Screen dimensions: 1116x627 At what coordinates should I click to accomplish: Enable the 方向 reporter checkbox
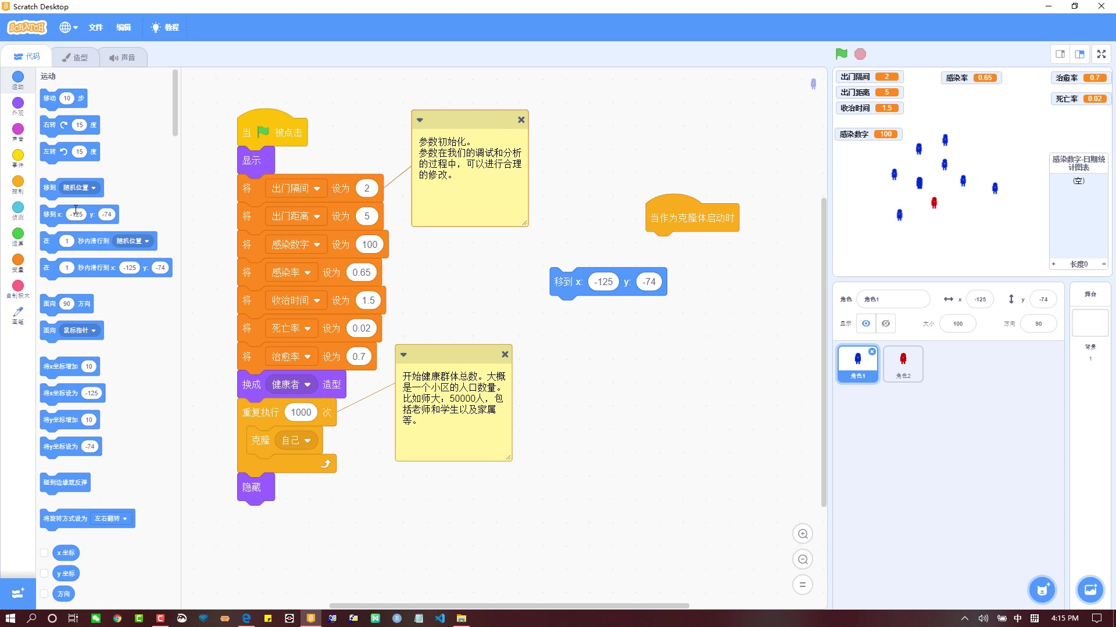44,593
